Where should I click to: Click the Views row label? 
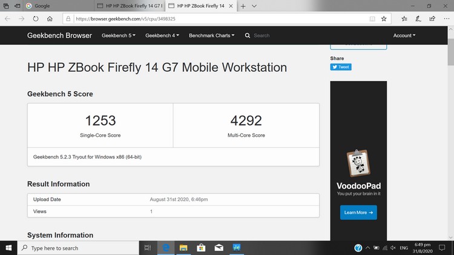point(40,211)
